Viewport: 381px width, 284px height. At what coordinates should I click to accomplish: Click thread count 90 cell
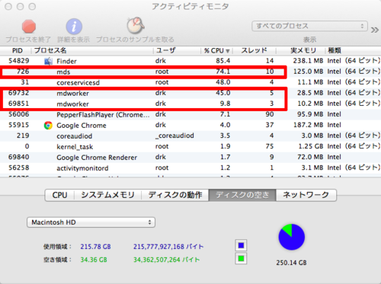(270, 114)
